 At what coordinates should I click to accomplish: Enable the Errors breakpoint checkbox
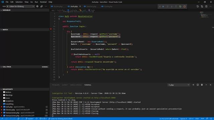point(4,98)
